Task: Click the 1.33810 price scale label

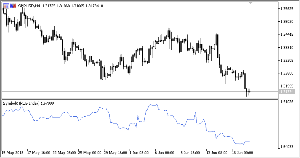Action: click(287, 48)
